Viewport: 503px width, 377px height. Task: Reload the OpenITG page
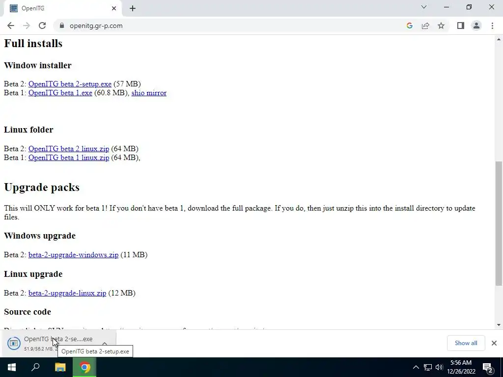(x=42, y=26)
